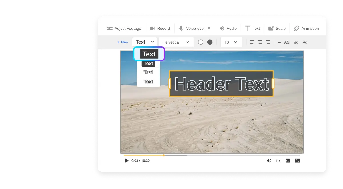Select the Header Text box on video
Image resolution: width=343 pixels, height=189 pixels.
(x=222, y=84)
